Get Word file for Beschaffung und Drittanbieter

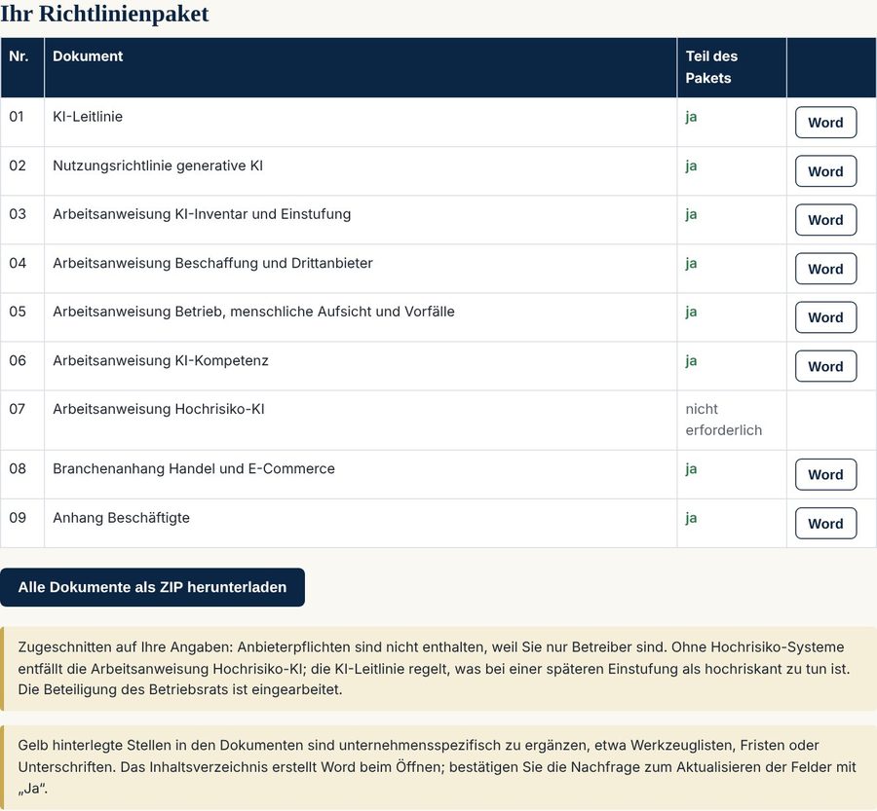825,269
